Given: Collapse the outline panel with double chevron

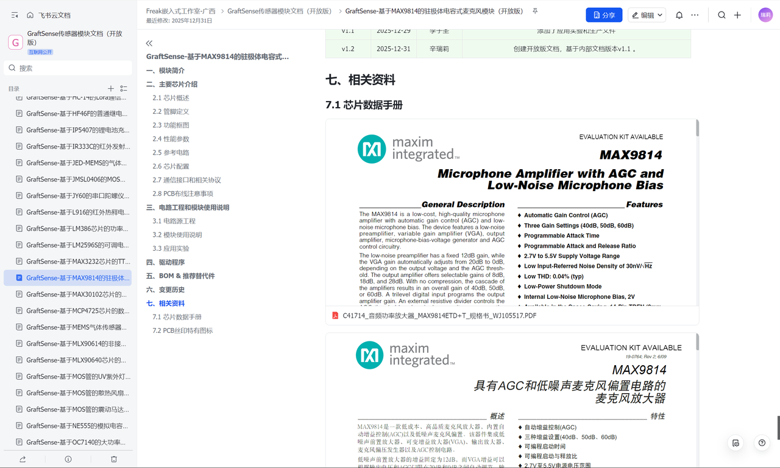Looking at the screenshot, I should click(x=149, y=43).
